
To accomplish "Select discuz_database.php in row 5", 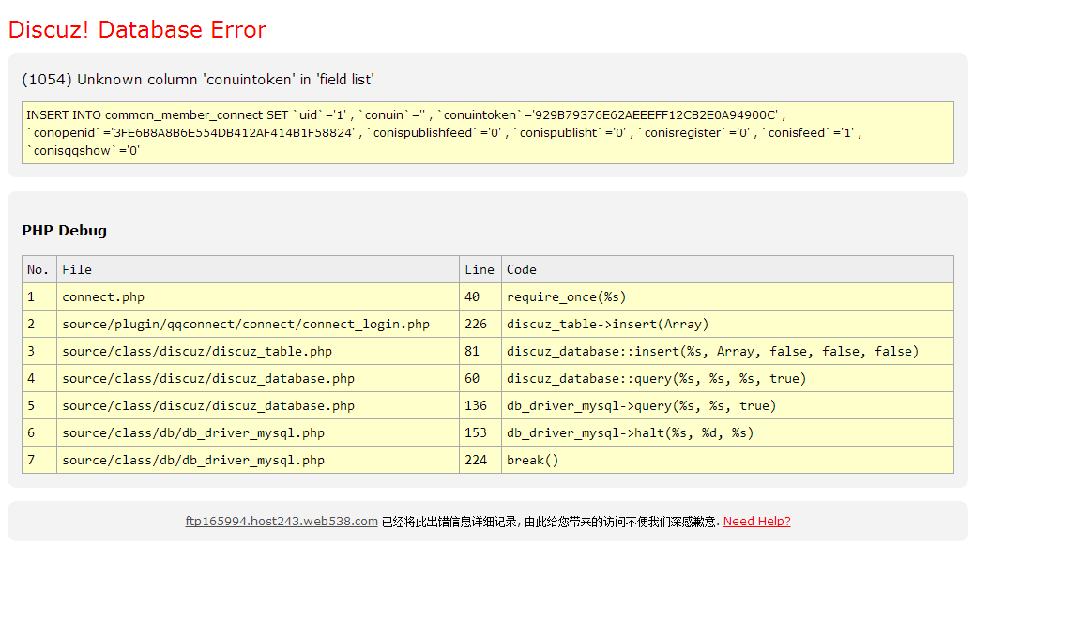I will point(258,405).
